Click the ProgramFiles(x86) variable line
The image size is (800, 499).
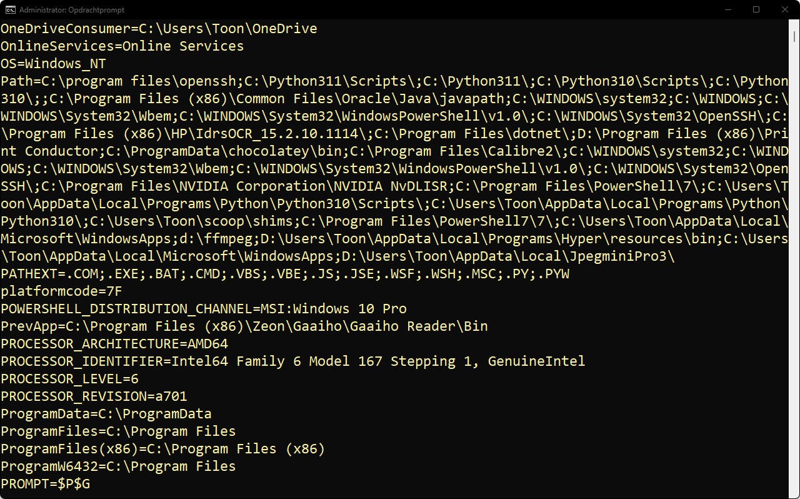coord(162,449)
